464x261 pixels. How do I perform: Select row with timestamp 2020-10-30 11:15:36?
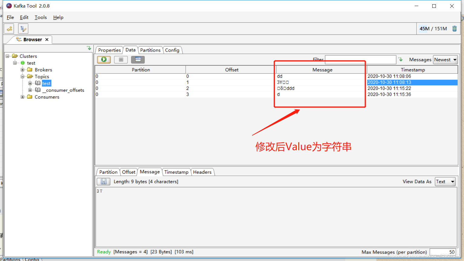pyautogui.click(x=276, y=94)
